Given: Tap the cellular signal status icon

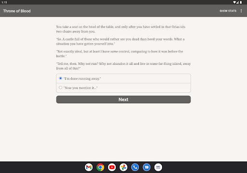Looking at the screenshot, I should click(x=237, y=2).
